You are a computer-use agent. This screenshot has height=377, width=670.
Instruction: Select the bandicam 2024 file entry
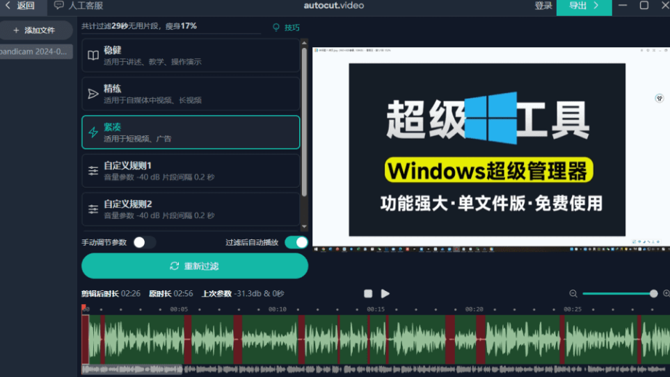[35, 51]
